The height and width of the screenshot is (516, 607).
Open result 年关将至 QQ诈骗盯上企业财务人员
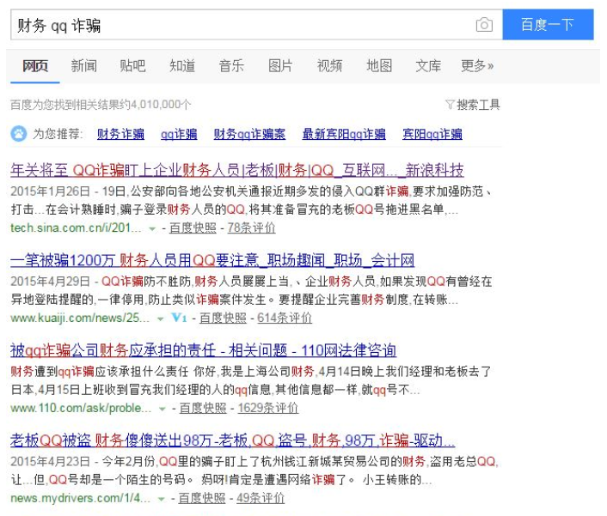[x=237, y=170]
